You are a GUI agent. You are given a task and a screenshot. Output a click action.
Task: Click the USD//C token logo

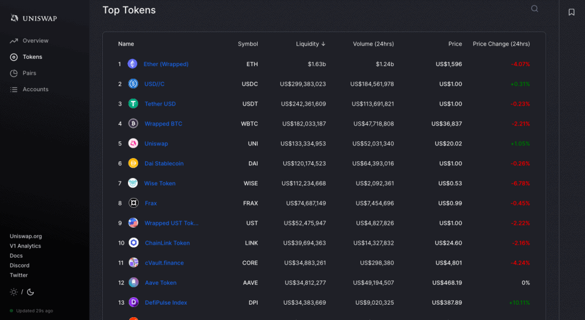(133, 83)
